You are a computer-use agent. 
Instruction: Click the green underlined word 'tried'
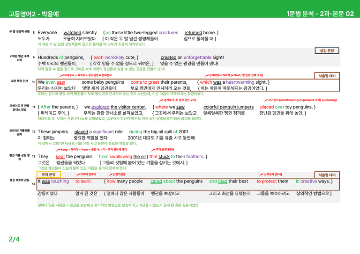click(x=223, y=181)
